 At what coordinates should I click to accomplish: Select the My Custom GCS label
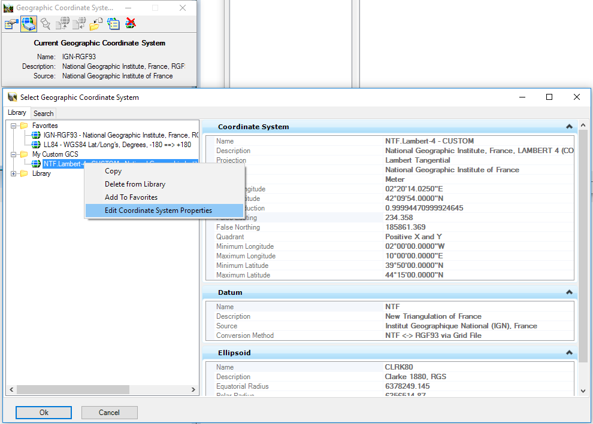pyautogui.click(x=55, y=154)
